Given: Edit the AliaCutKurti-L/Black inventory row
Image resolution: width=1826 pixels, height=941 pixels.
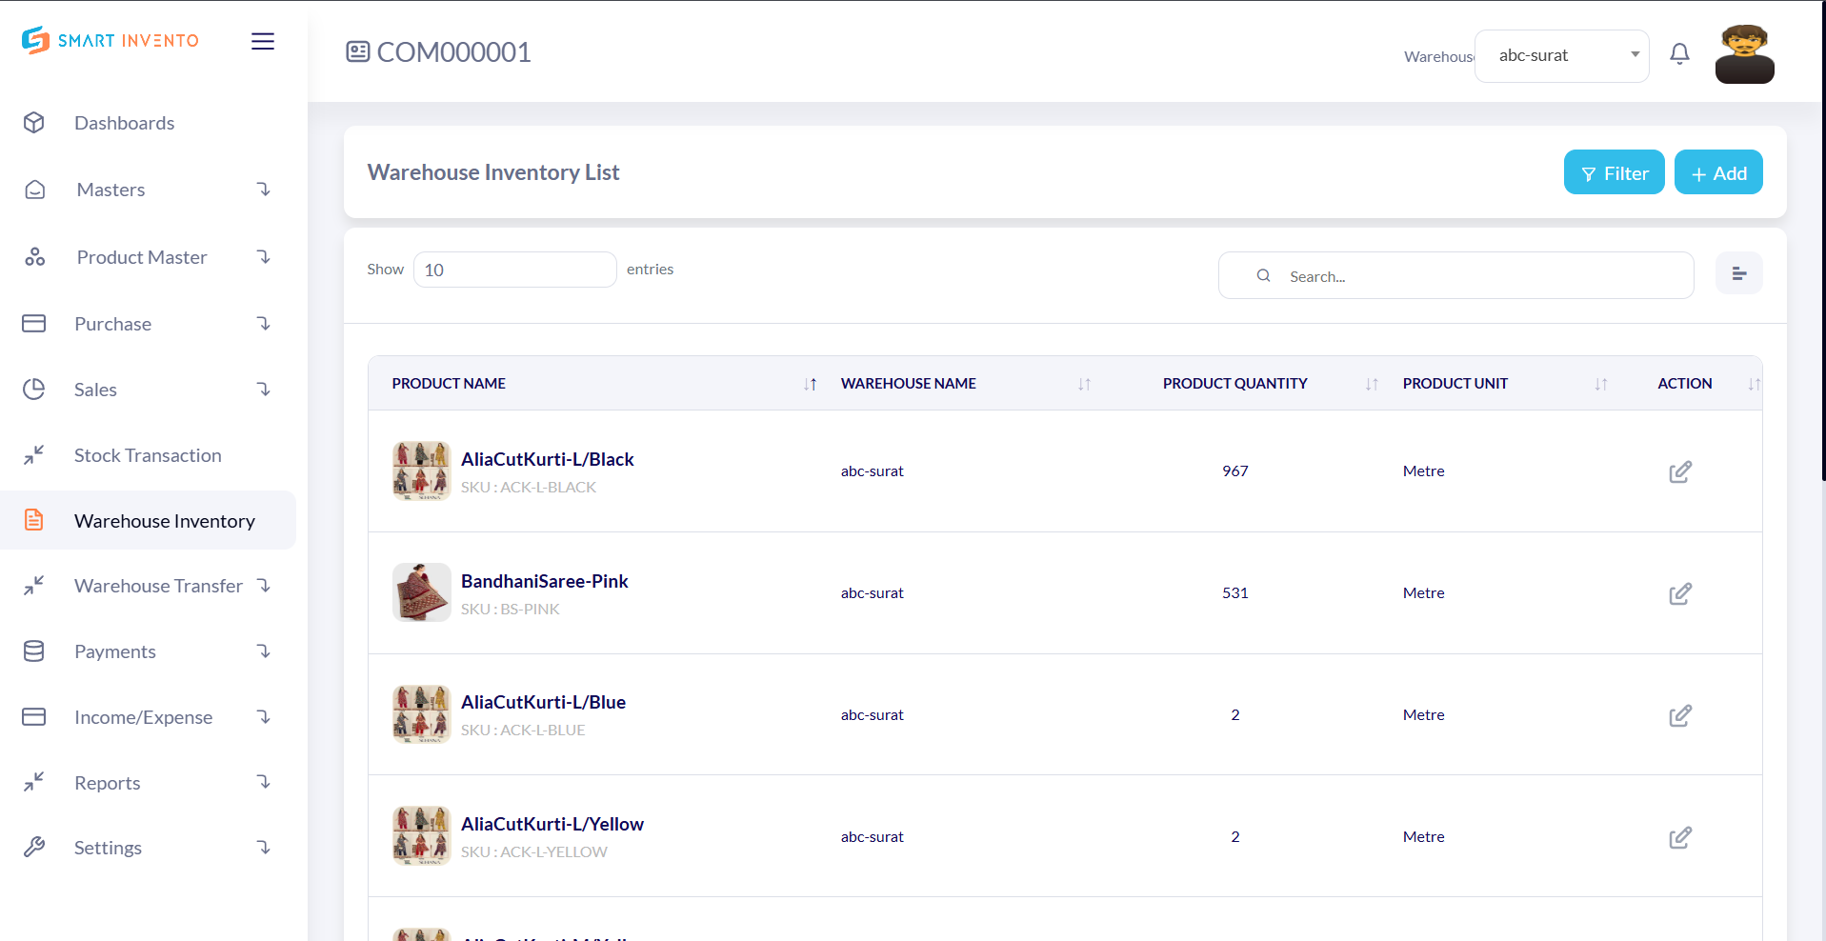Looking at the screenshot, I should pyautogui.click(x=1679, y=471).
